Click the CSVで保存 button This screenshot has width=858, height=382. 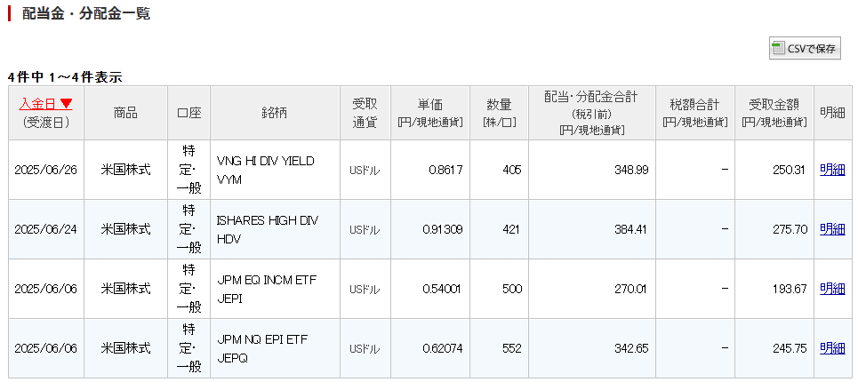805,49
